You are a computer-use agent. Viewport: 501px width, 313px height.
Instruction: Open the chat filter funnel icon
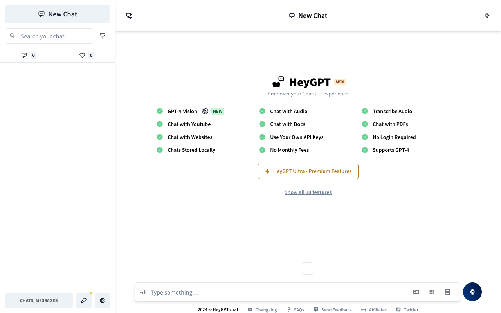[x=103, y=36]
